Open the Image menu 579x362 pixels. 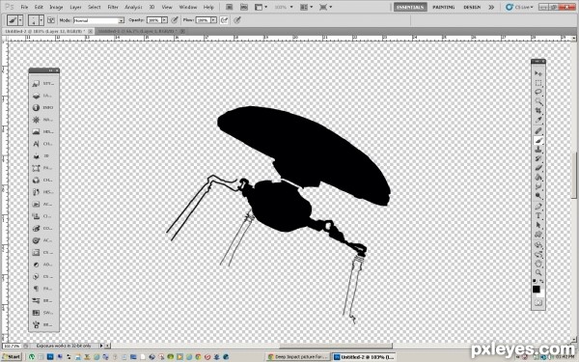coord(56,7)
